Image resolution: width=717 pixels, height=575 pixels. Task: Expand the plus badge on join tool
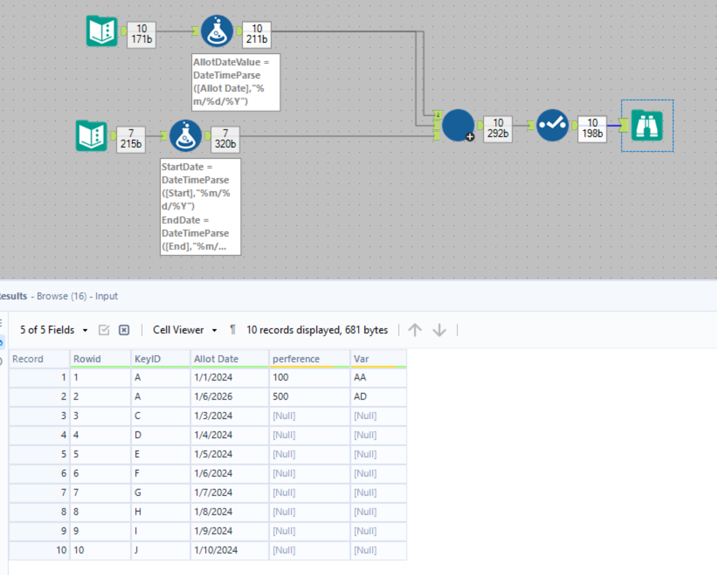tap(470, 137)
